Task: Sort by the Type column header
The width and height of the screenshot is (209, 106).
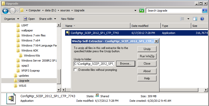Action: (176, 26)
